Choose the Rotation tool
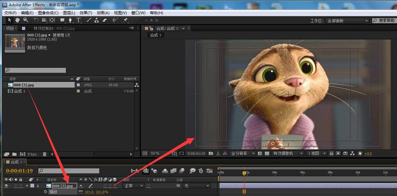 (x=36, y=20)
